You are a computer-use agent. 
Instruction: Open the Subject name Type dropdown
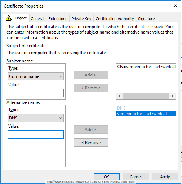click(36, 76)
